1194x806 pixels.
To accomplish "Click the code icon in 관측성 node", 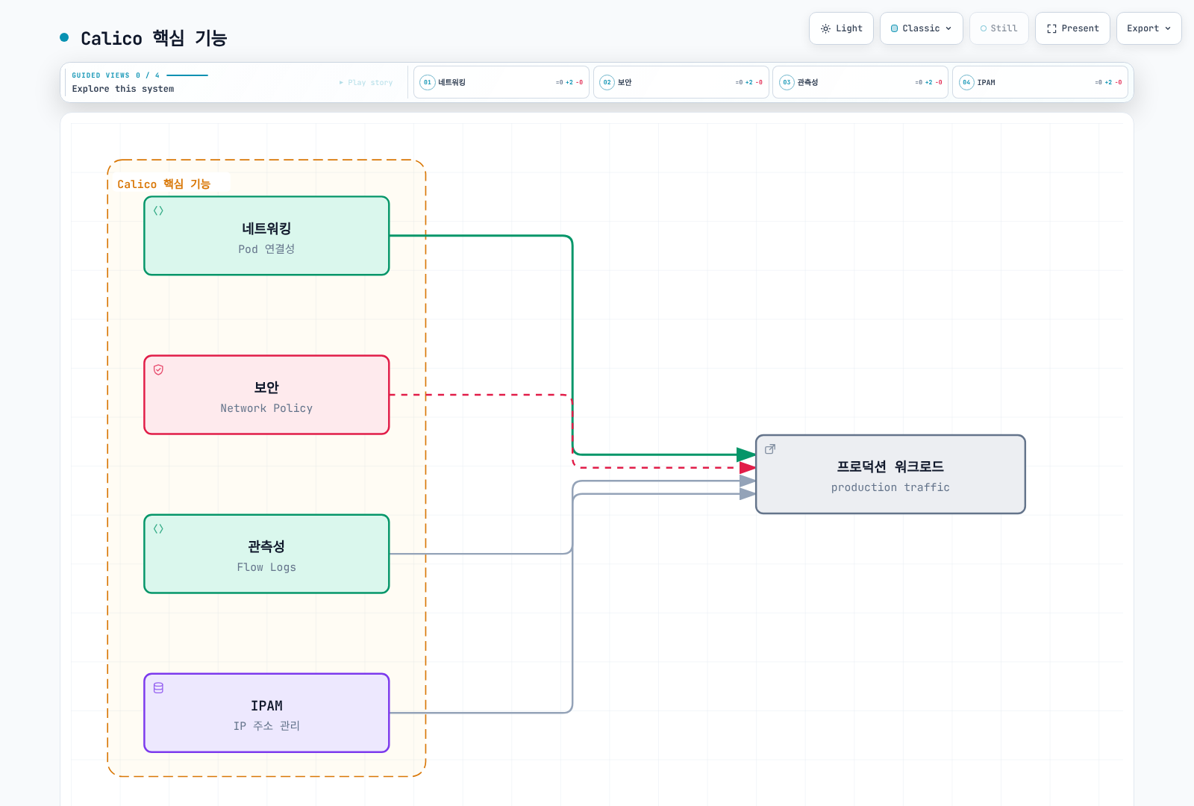I will click(x=158, y=529).
